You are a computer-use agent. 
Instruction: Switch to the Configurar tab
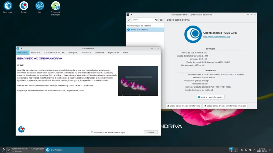[72, 53]
